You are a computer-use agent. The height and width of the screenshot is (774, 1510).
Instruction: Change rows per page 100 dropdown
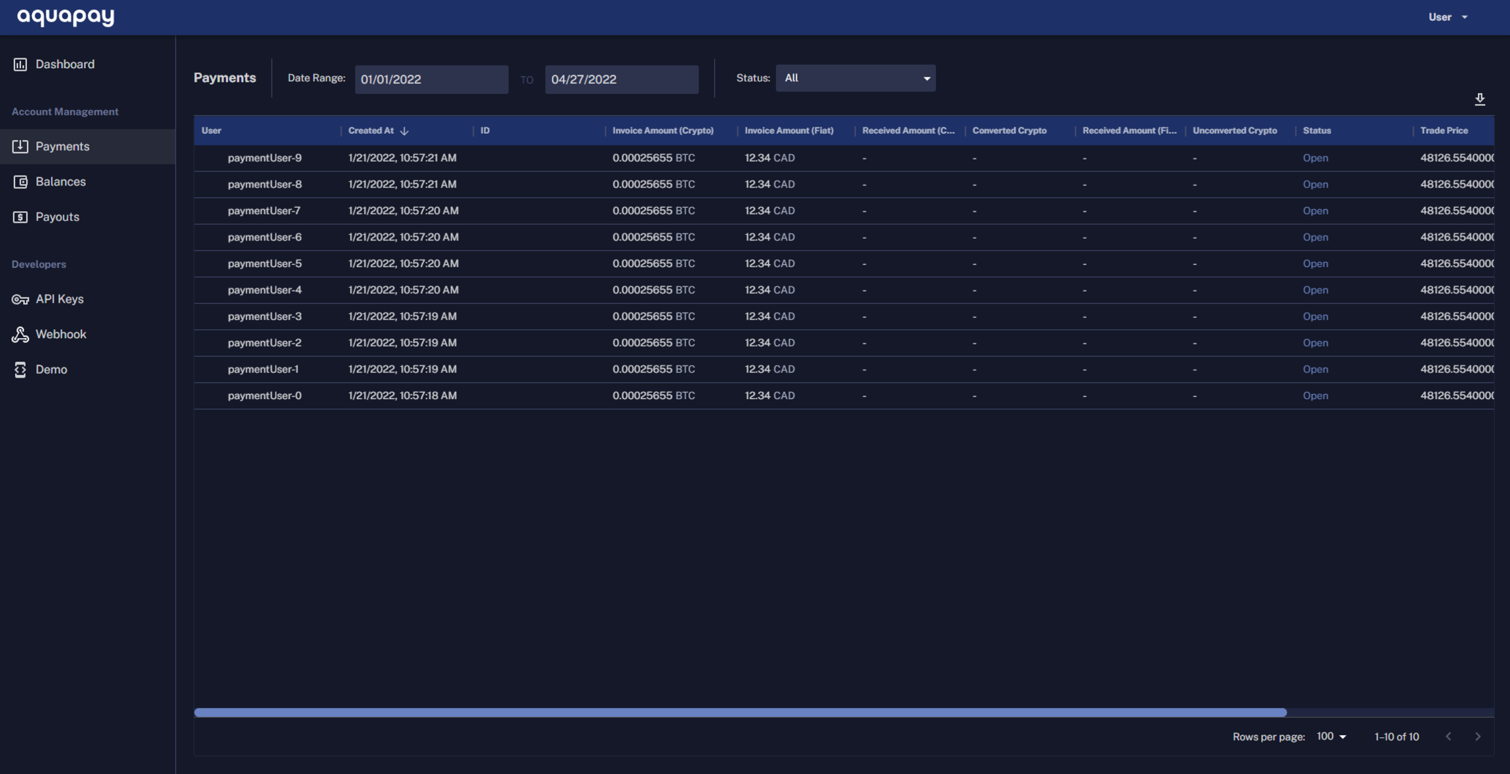tap(1331, 737)
